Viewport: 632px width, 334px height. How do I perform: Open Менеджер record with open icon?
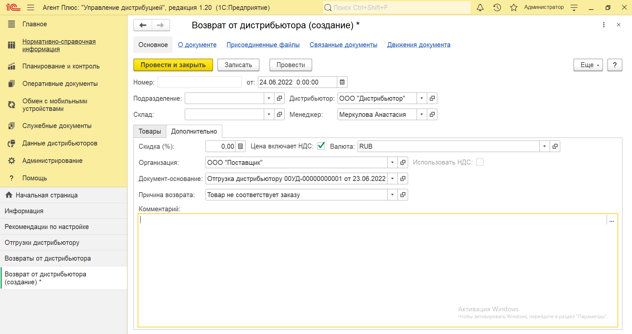[x=432, y=115]
